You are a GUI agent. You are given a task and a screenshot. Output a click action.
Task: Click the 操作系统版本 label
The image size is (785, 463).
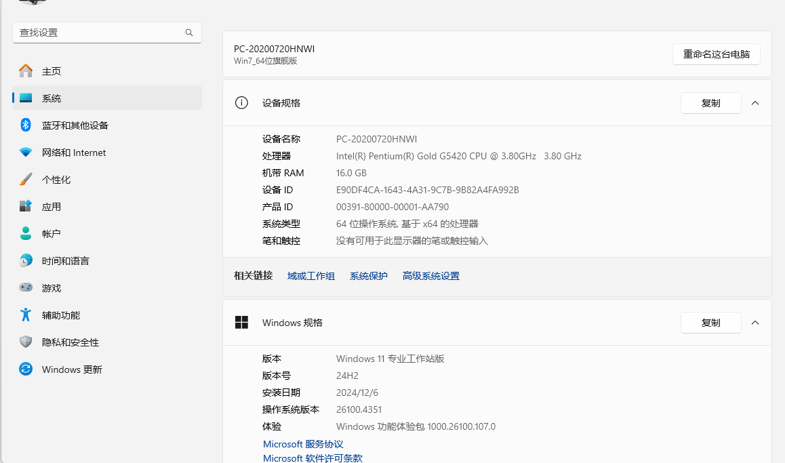click(291, 409)
